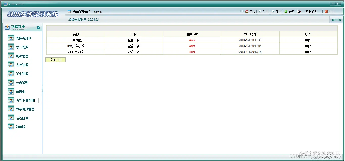Open 老师管理 menu item
Viewport: 345px width, 161px height.
point(22,65)
